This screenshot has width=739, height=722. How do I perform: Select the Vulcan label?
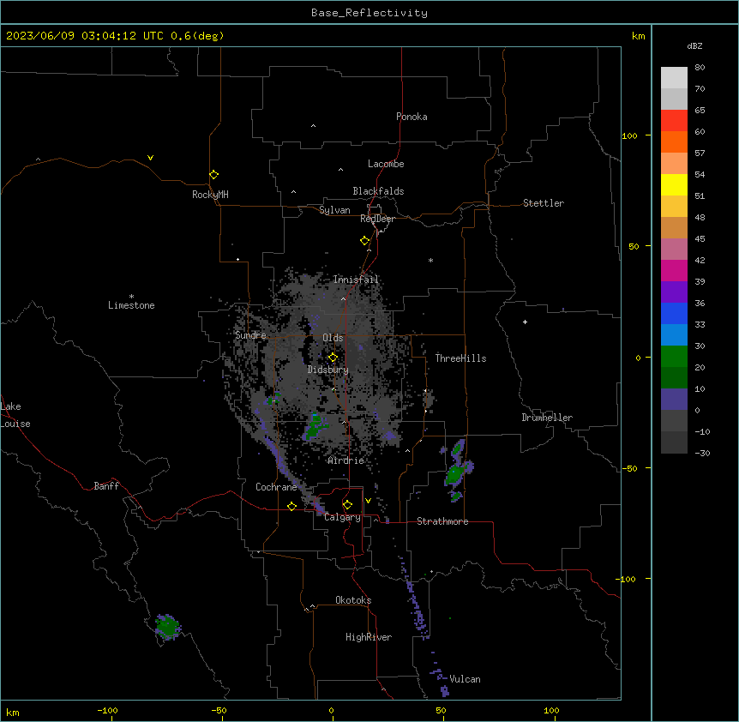pos(465,679)
